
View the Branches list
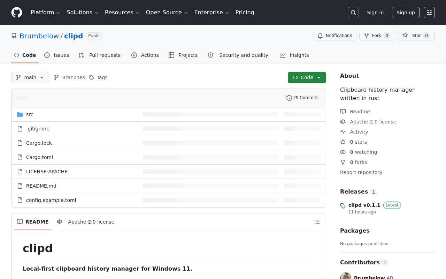(x=69, y=77)
